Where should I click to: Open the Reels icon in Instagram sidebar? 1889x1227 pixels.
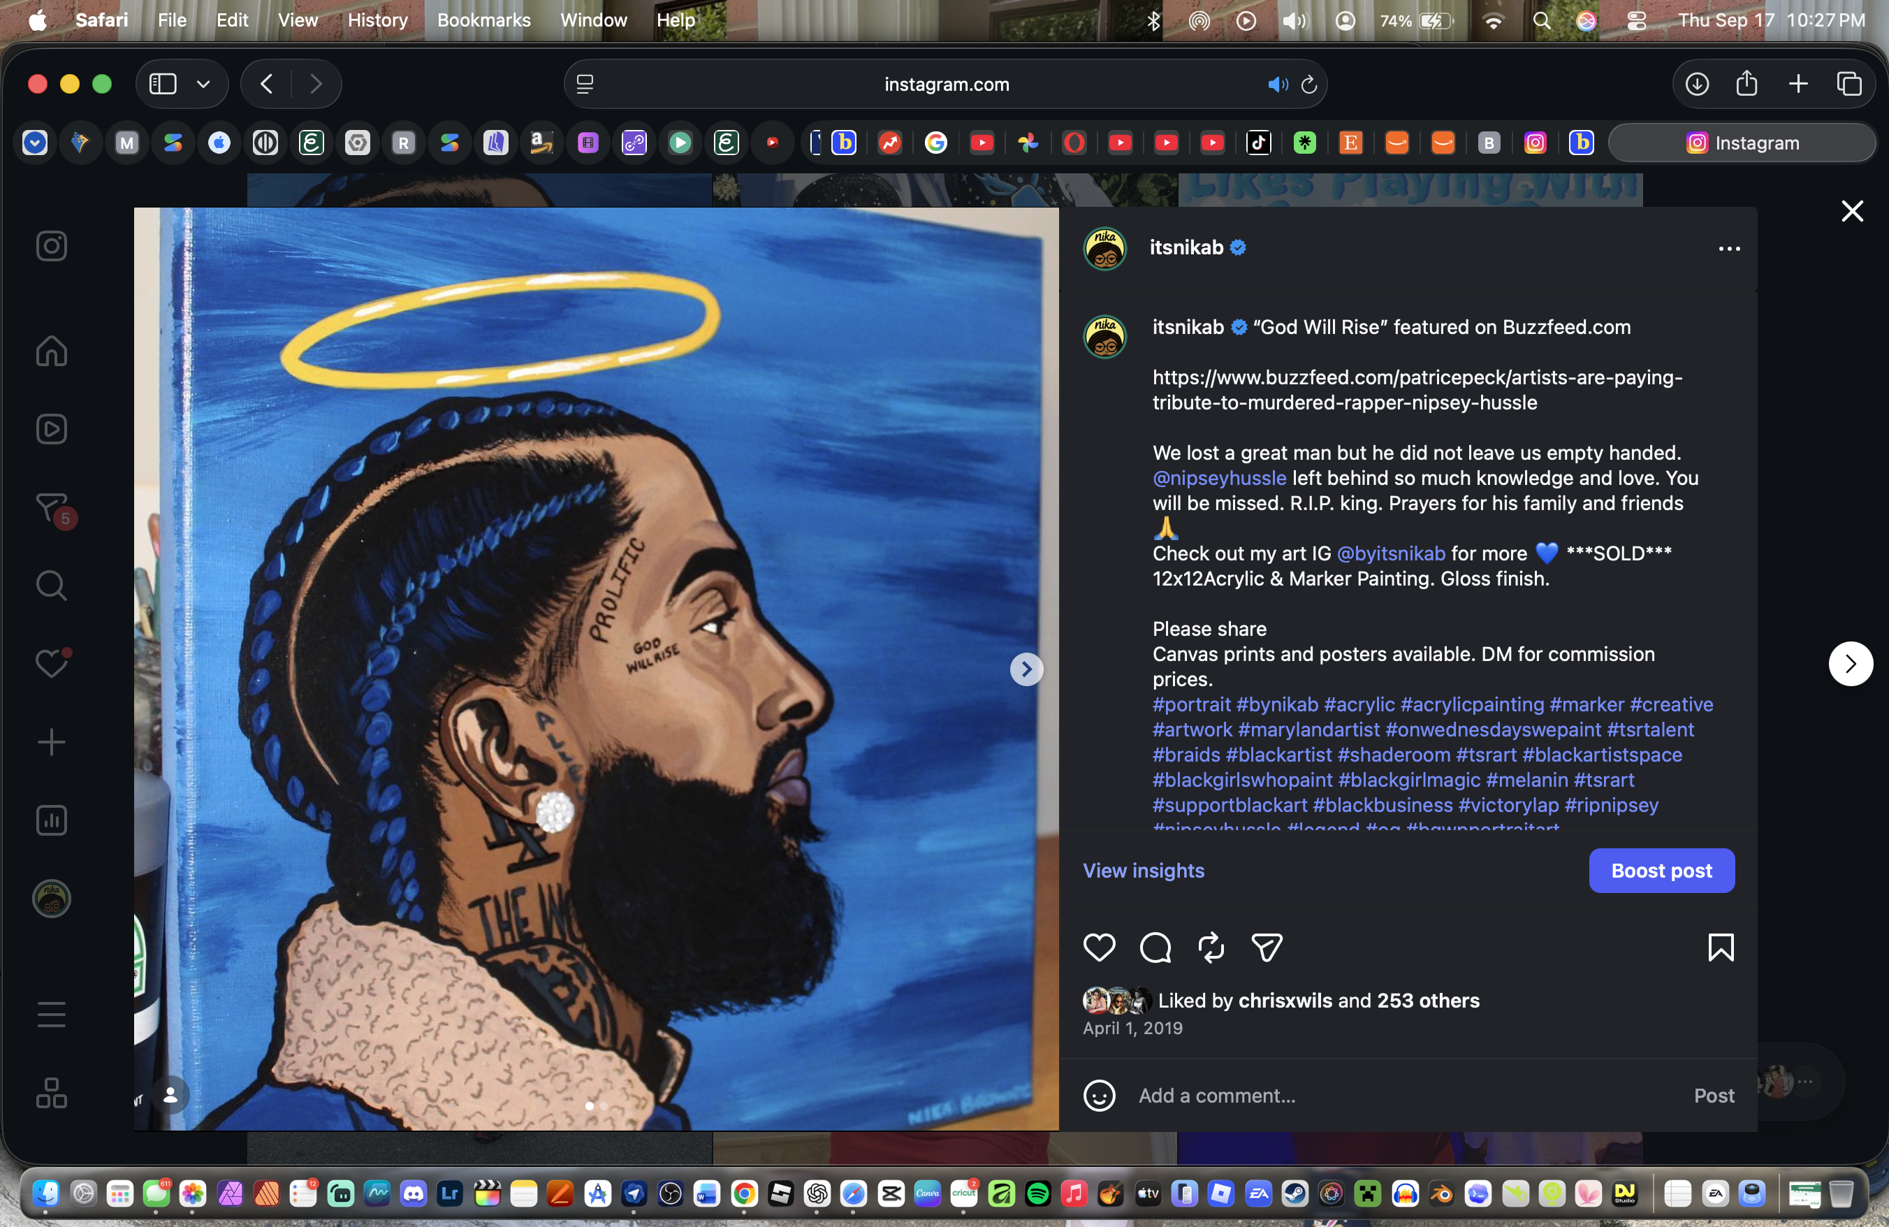point(52,428)
